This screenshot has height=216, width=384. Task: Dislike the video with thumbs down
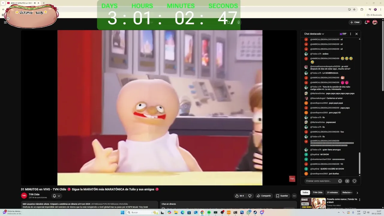[250, 196]
